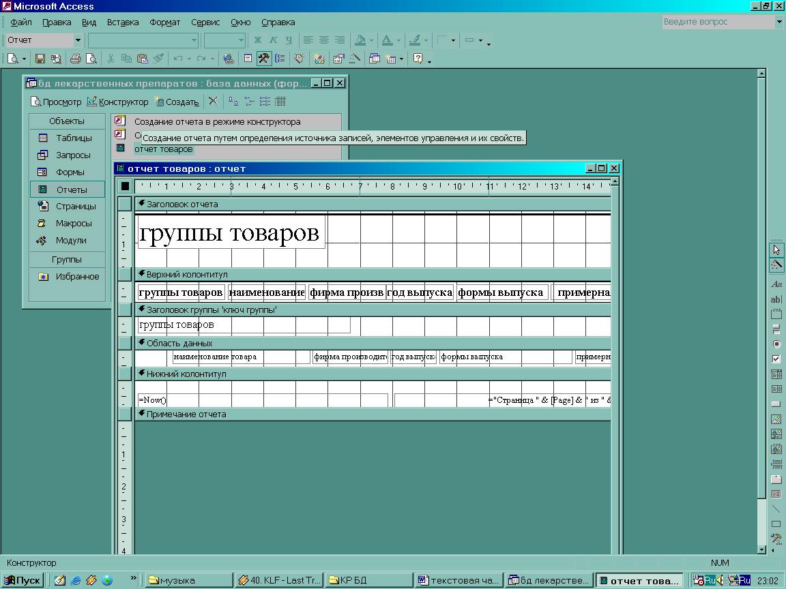This screenshot has width=786, height=589.
Task: Expand the New Object dropdown arrow
Action: (401, 59)
